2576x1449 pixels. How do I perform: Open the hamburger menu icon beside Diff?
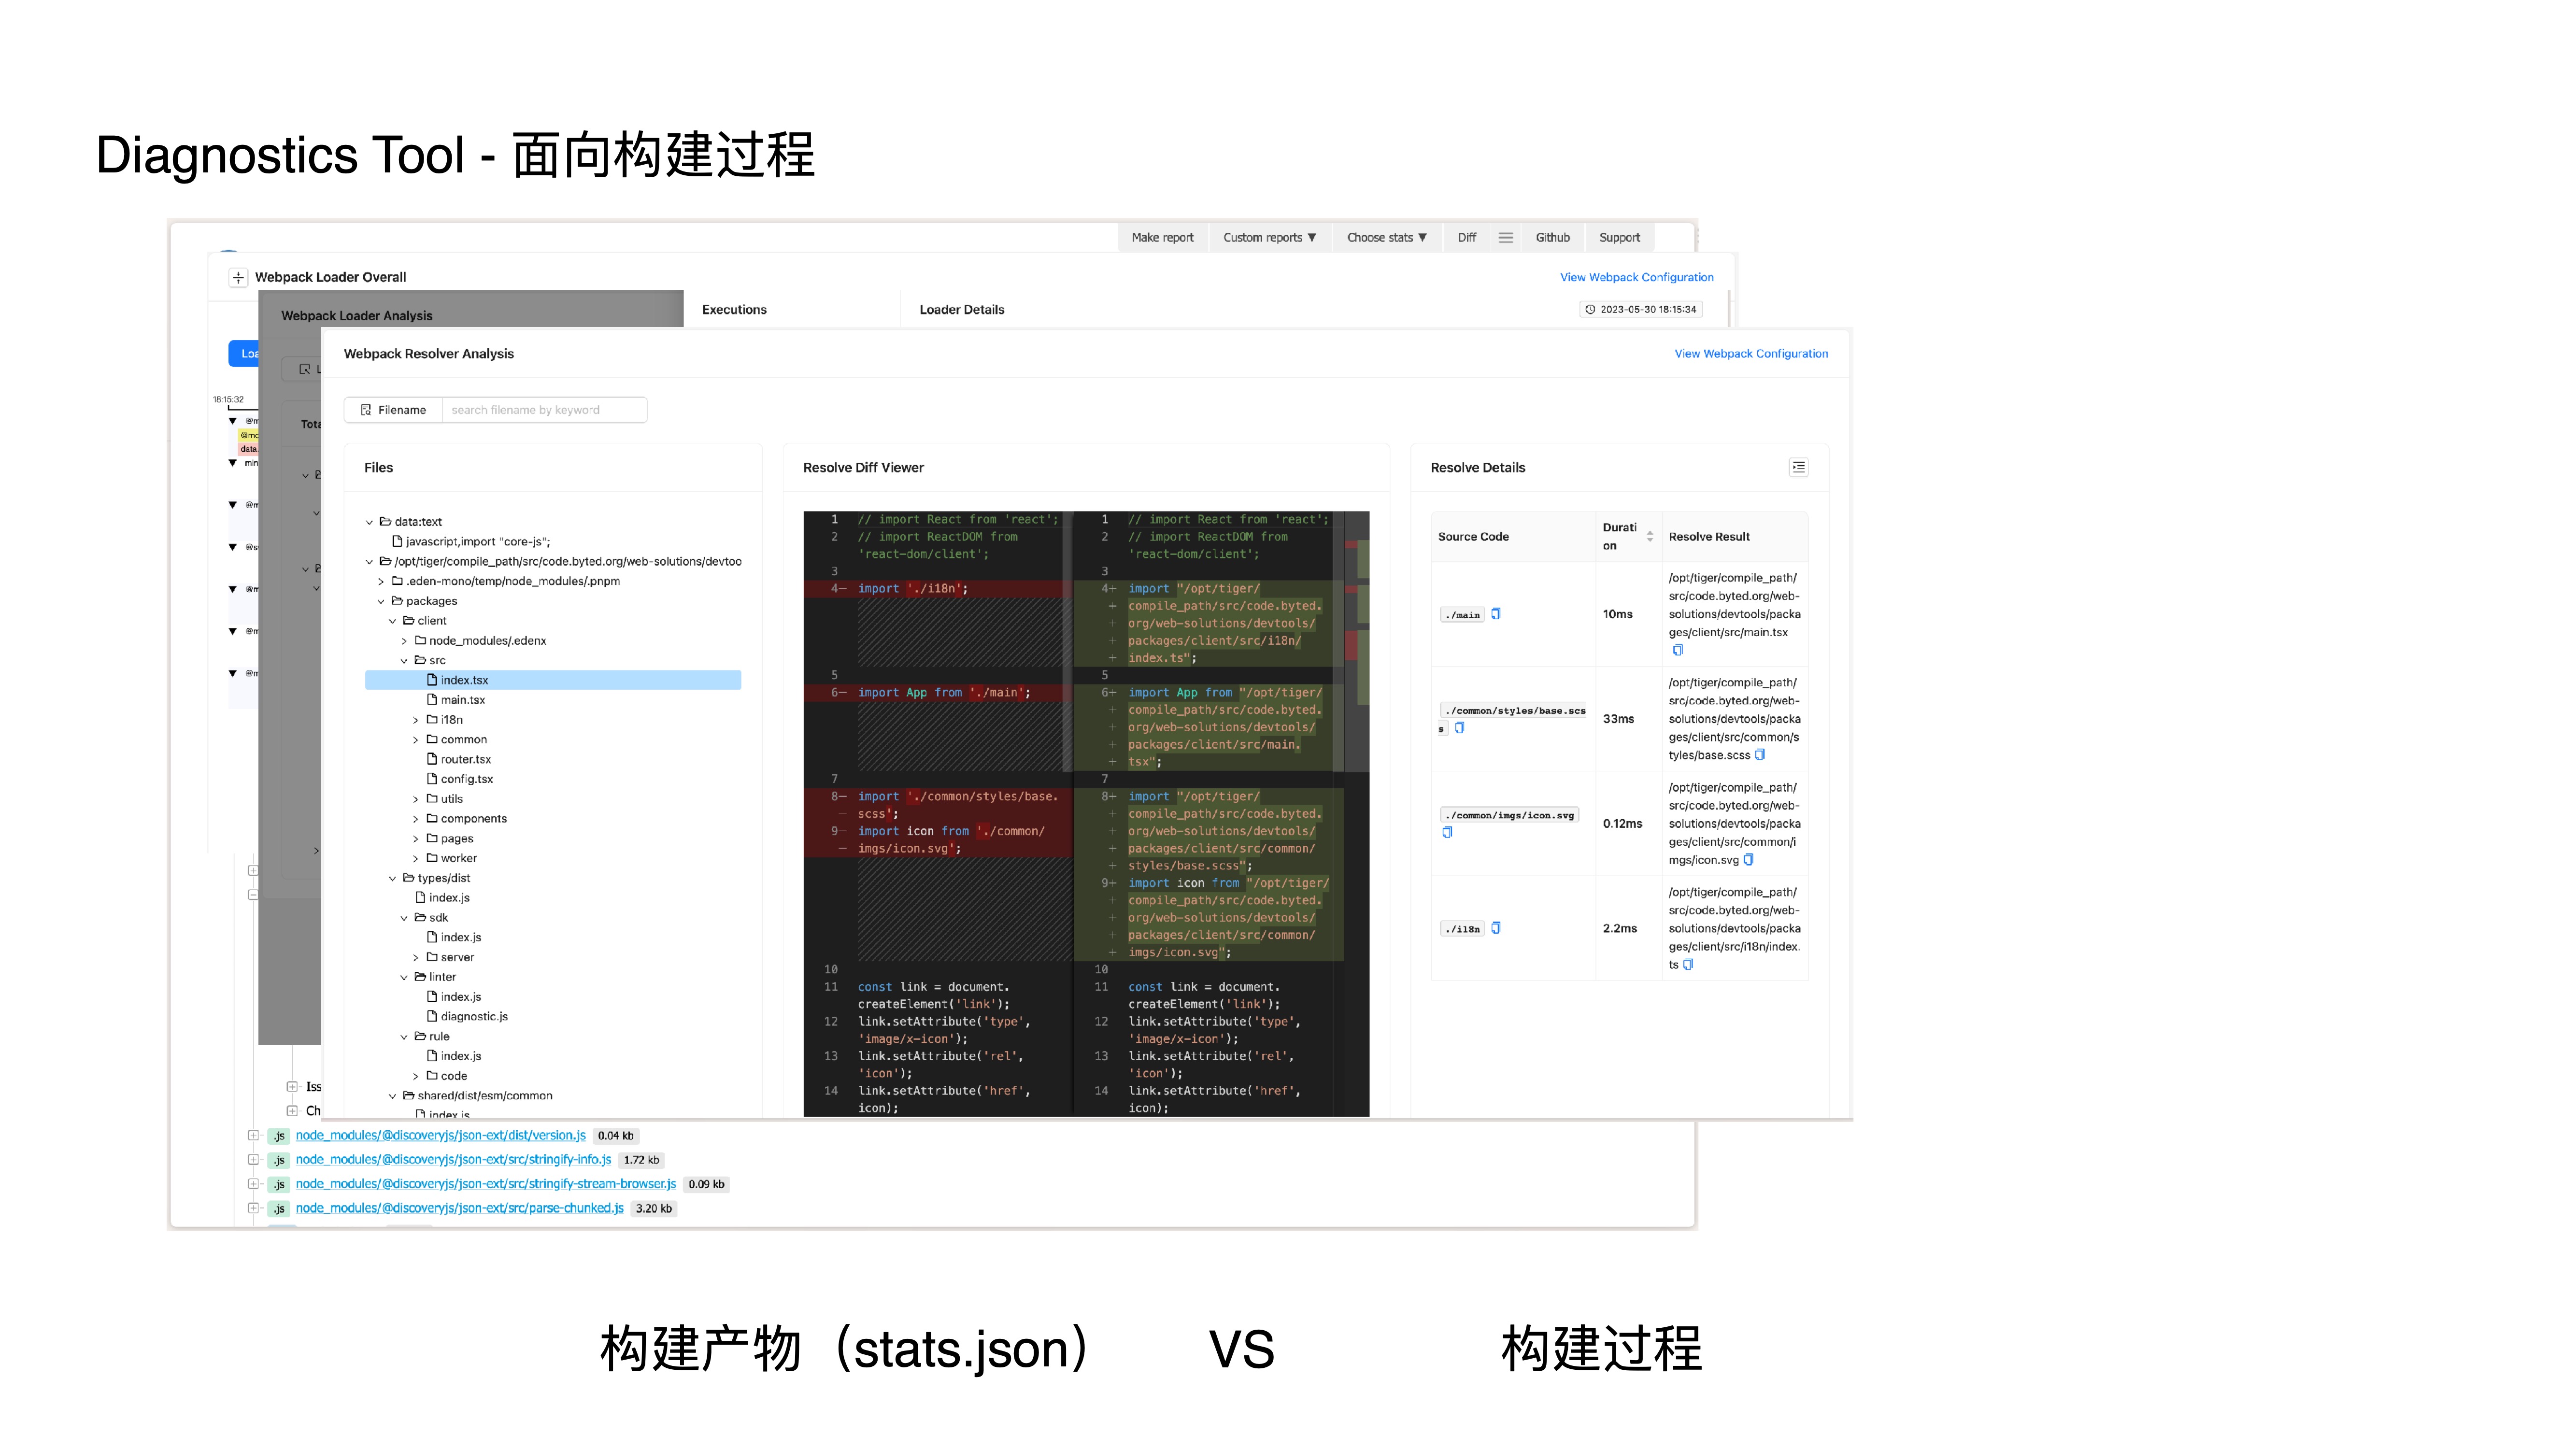(x=1505, y=238)
